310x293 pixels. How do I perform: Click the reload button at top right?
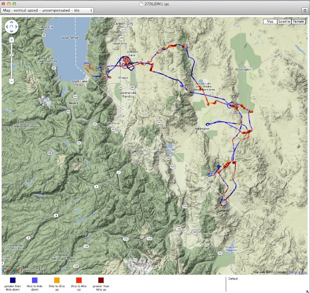[x=305, y=10]
